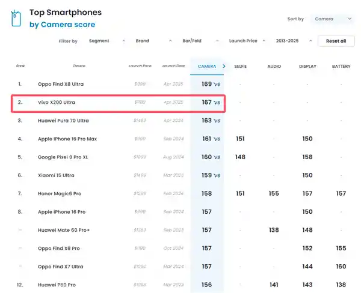Screen dimensions: 361x293
Task: Click the V6 badge on Vivo X200 Ultra
Action: [x=217, y=103]
